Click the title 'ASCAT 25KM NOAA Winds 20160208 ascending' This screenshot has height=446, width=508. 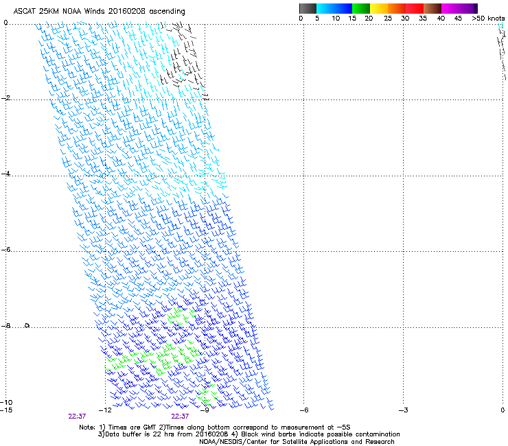click(99, 12)
